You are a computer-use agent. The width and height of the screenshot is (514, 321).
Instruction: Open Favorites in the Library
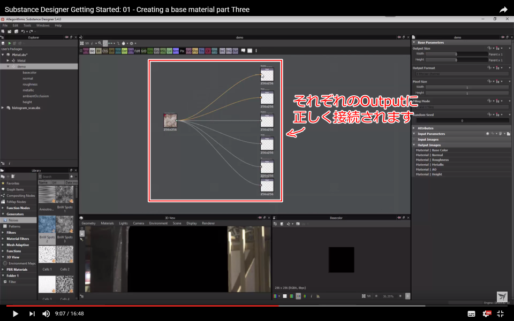pyautogui.click(x=13, y=183)
